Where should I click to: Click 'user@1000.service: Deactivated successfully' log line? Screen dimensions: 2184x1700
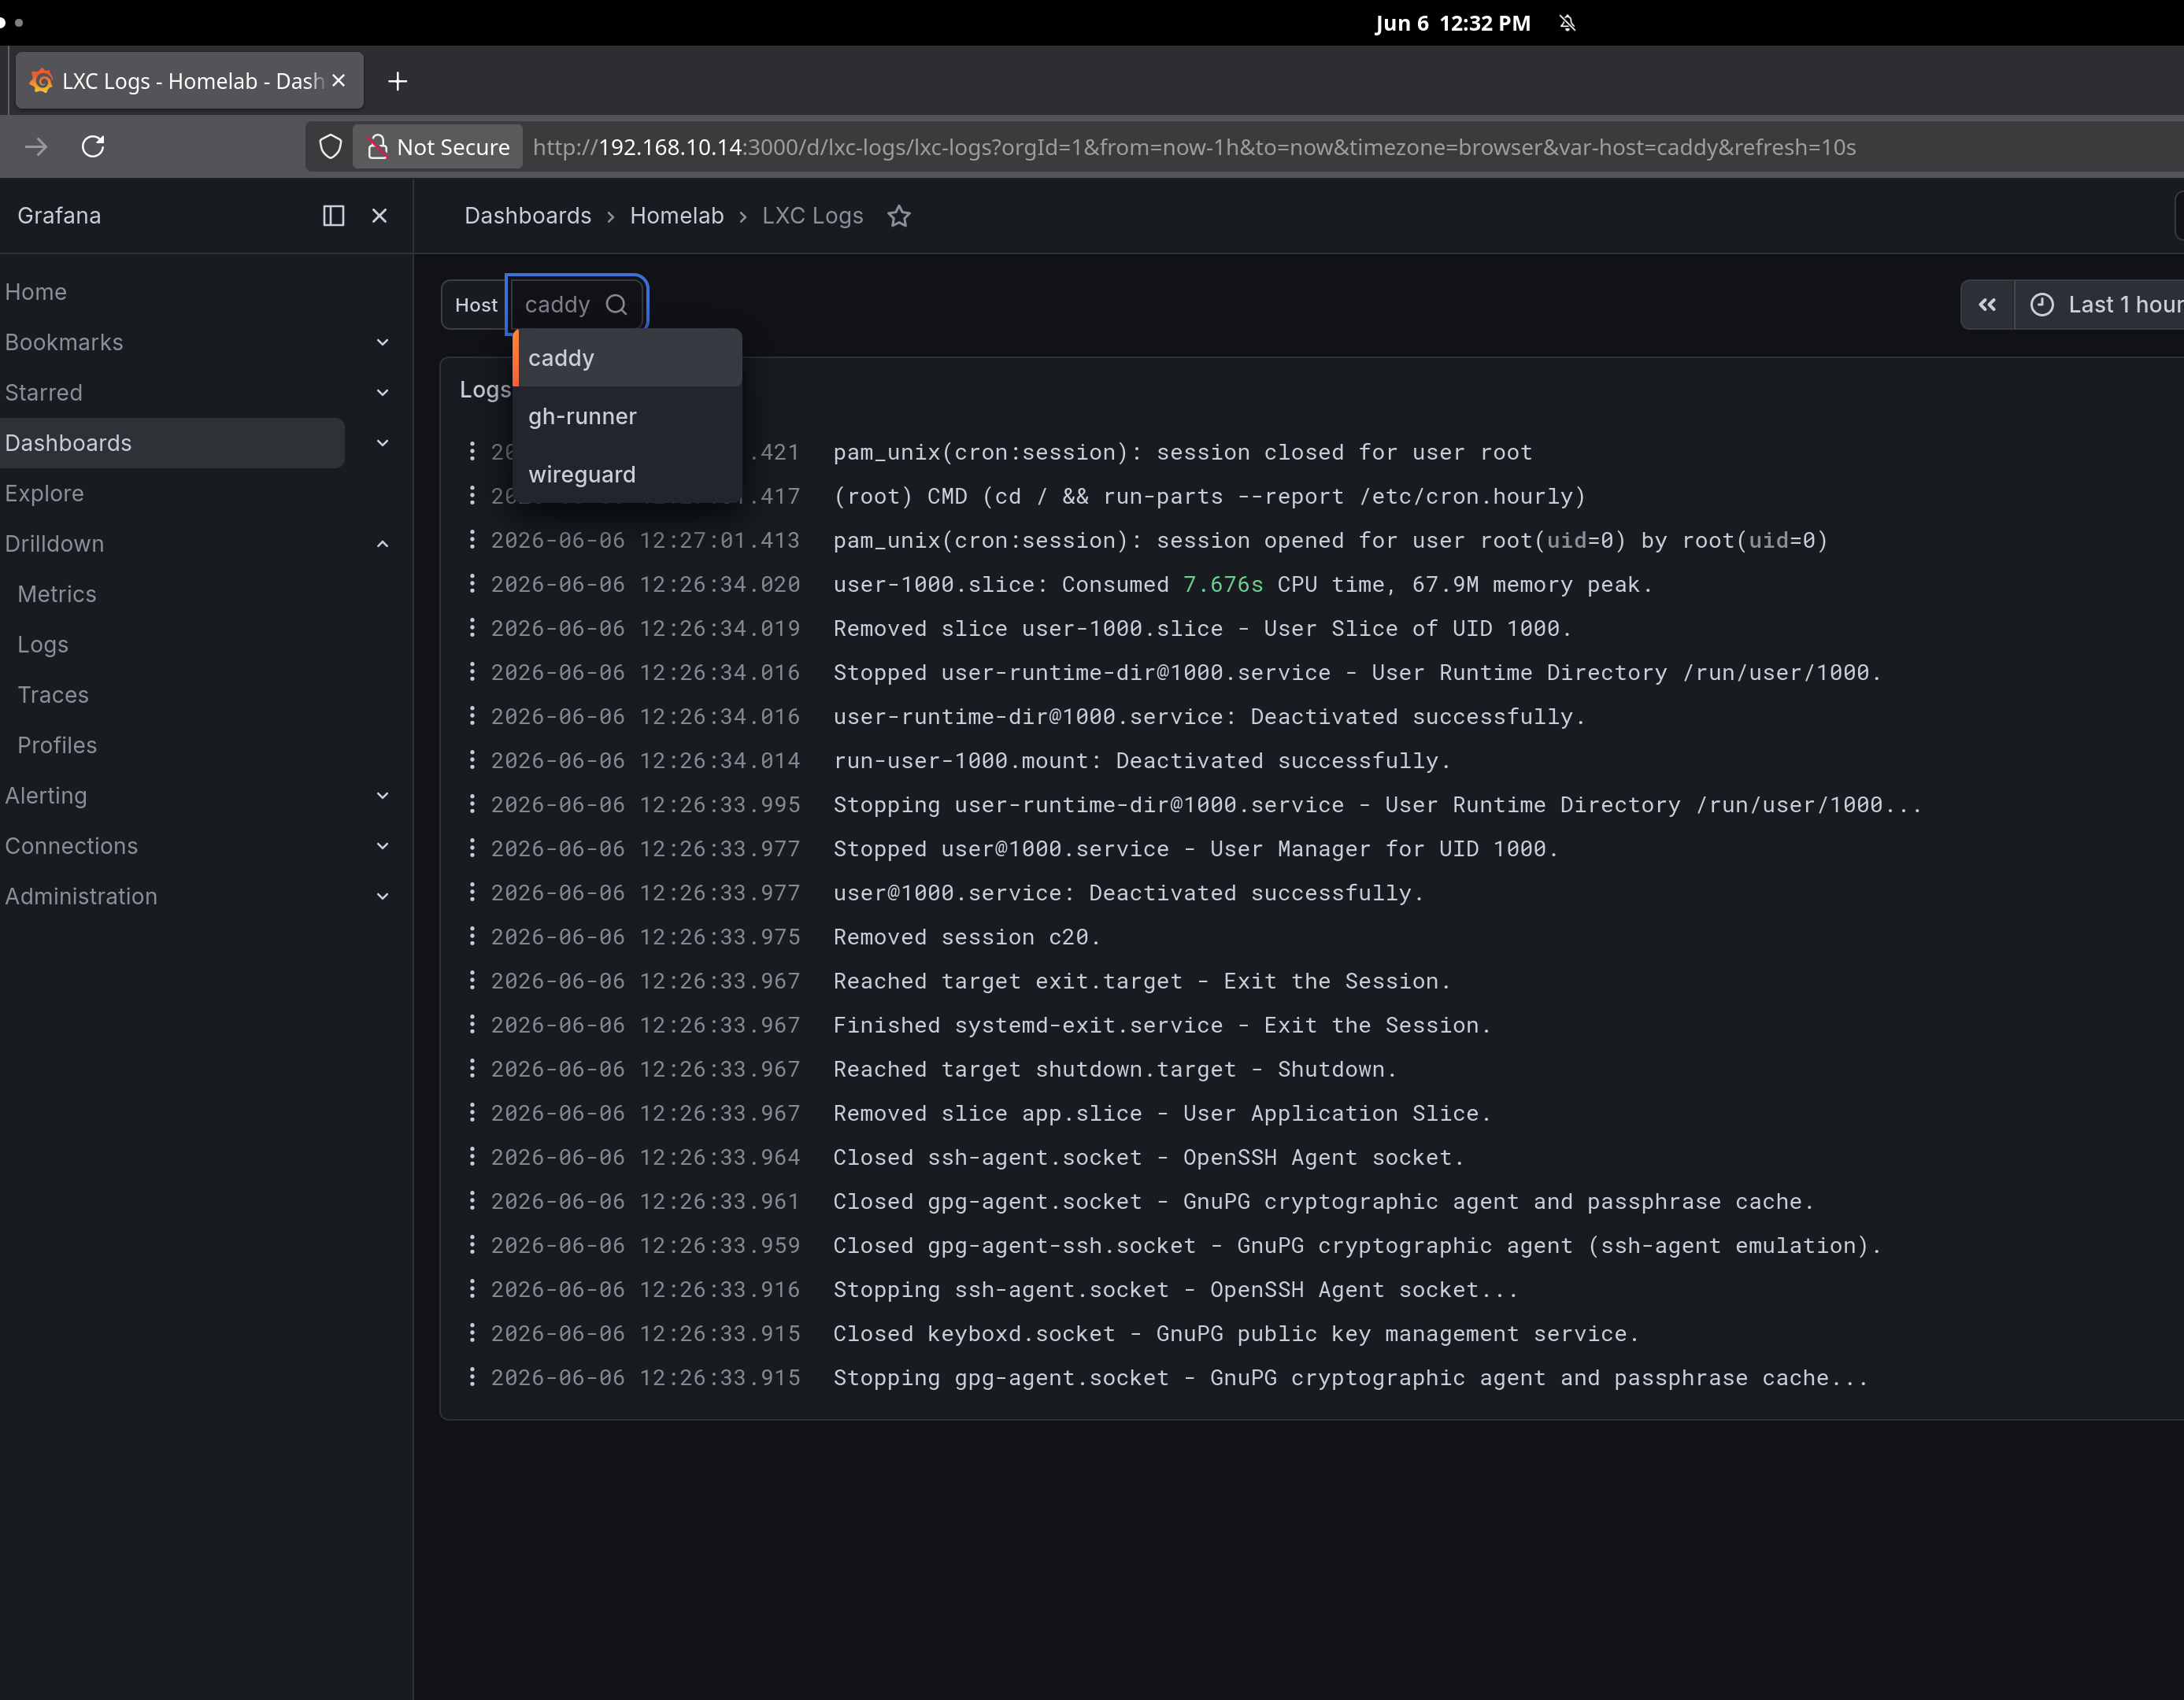1128,893
